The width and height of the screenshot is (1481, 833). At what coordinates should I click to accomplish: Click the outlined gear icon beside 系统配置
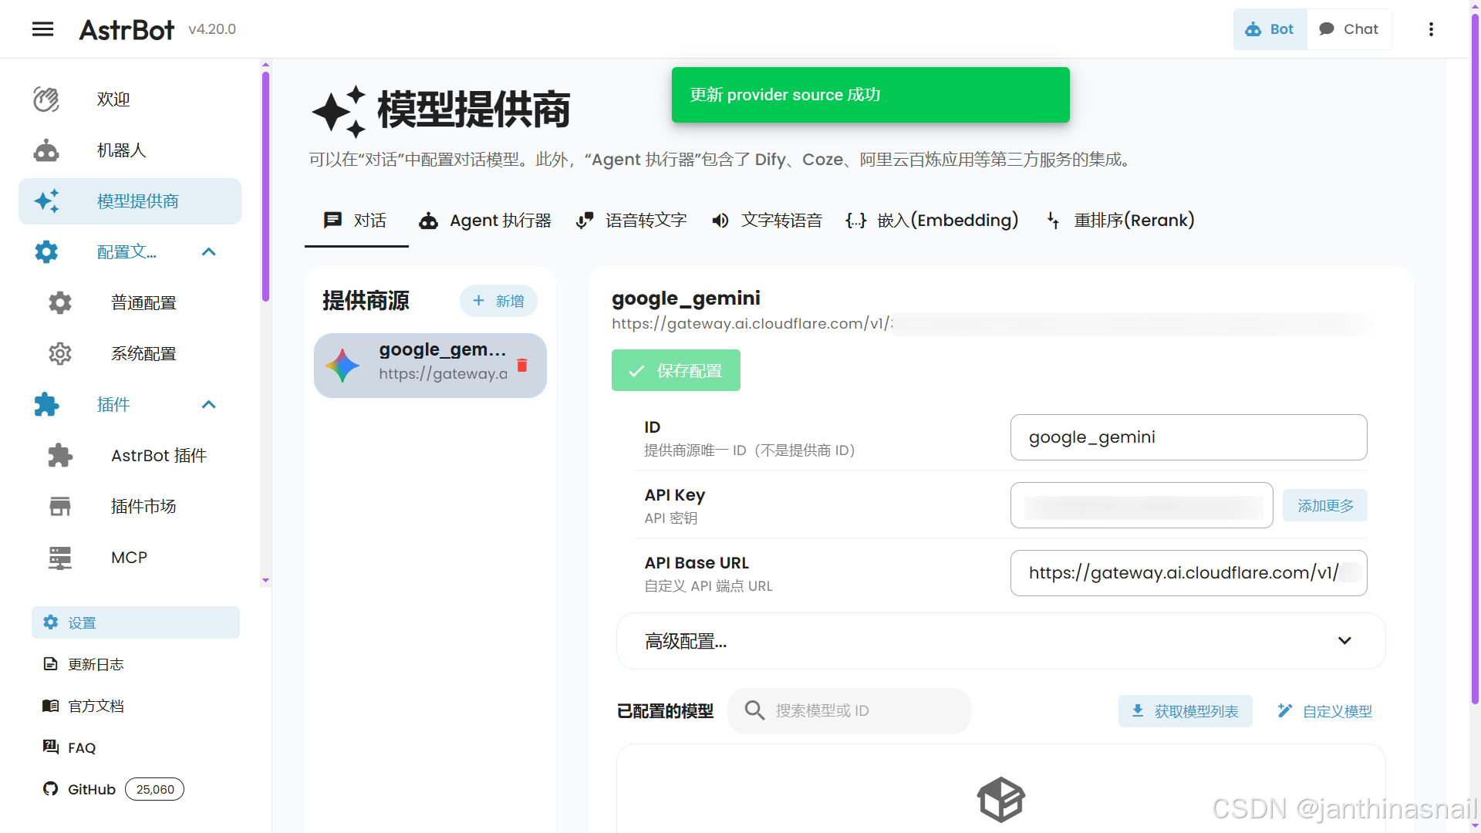click(x=60, y=354)
